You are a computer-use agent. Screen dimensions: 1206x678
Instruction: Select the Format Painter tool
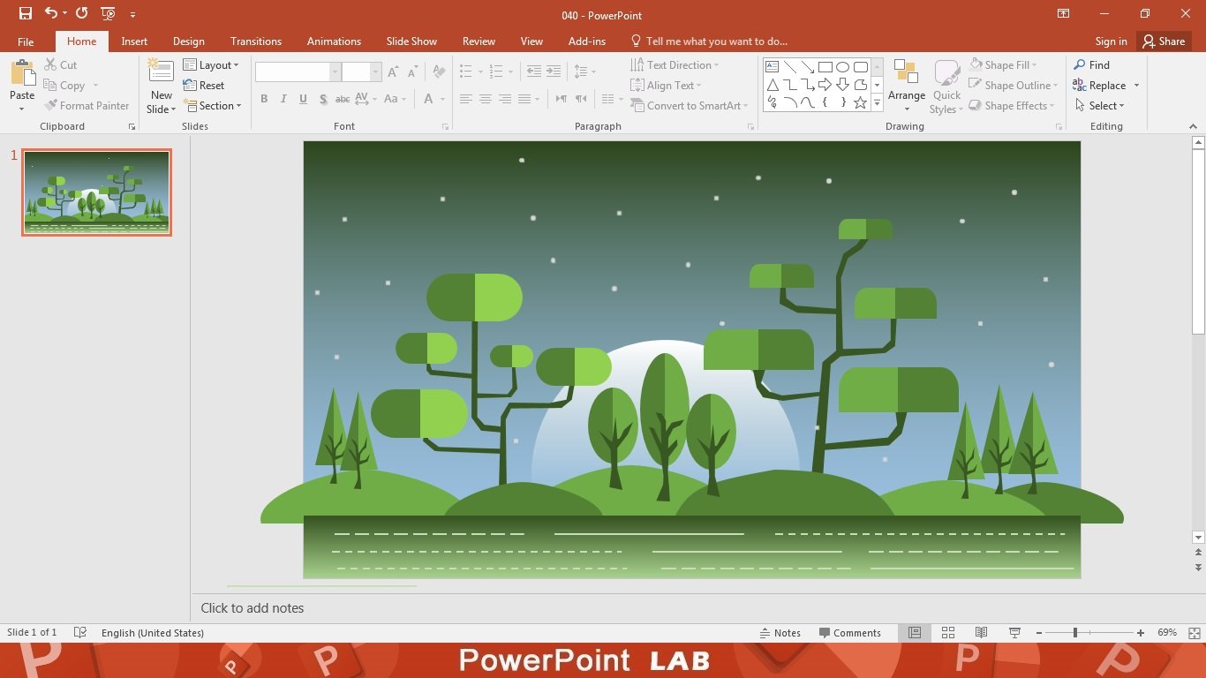pos(87,106)
